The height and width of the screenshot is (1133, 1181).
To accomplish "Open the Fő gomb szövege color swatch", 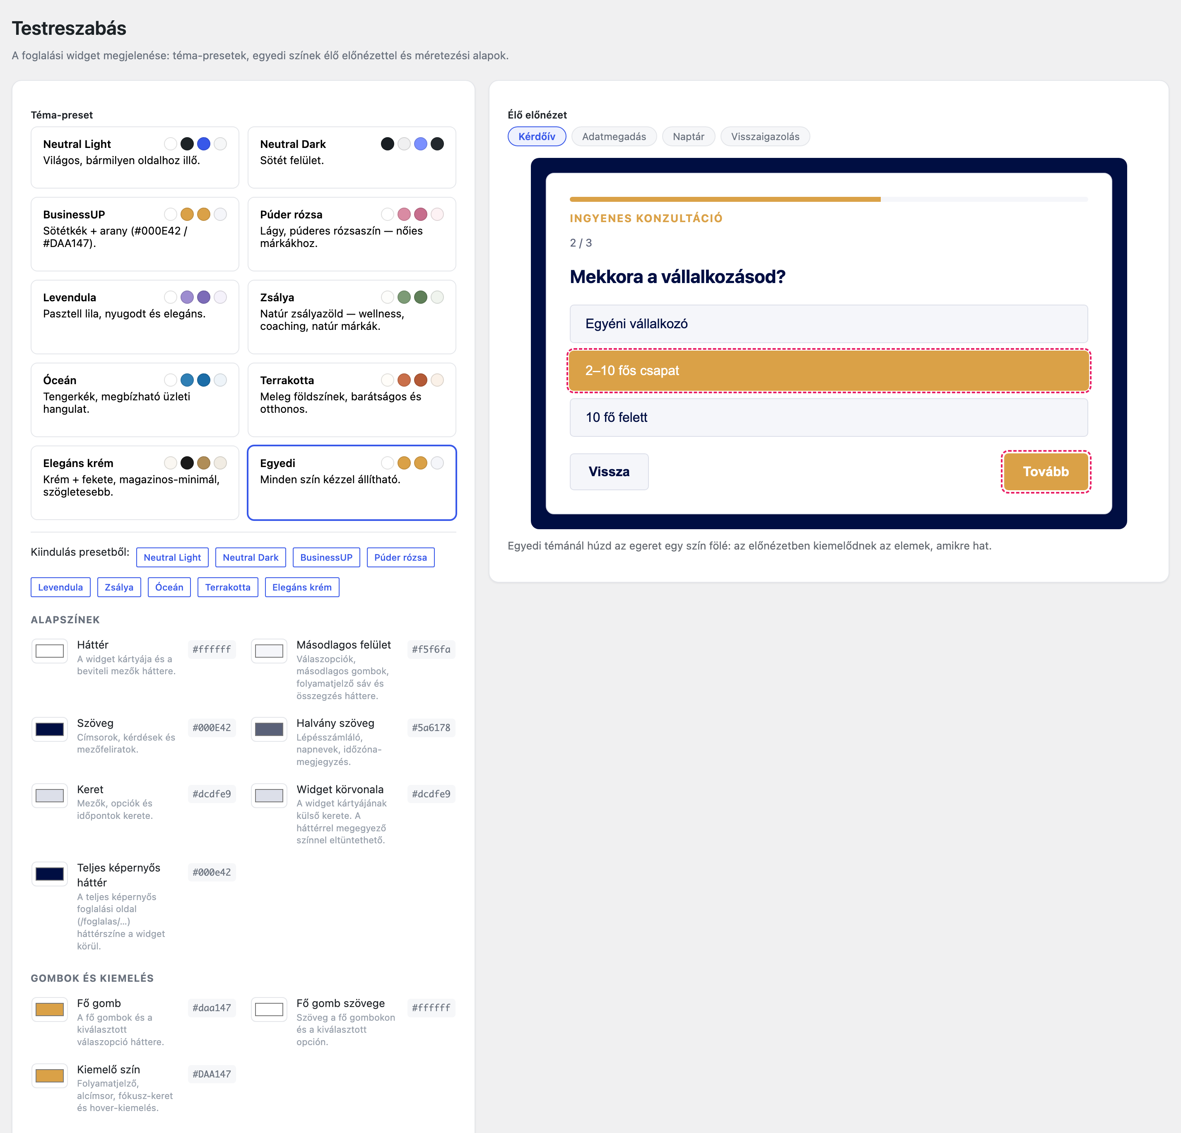I will pos(269,1010).
